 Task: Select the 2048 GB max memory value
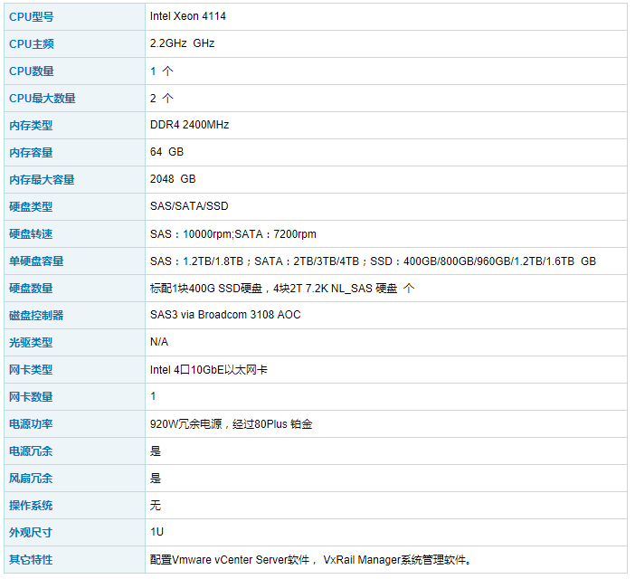click(x=173, y=179)
